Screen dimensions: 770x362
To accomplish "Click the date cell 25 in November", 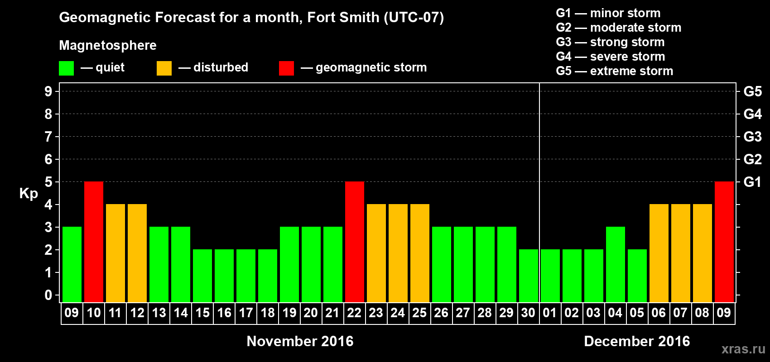I will tap(420, 313).
